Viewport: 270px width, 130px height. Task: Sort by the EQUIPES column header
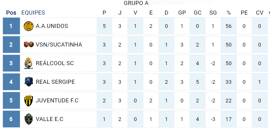(33, 13)
